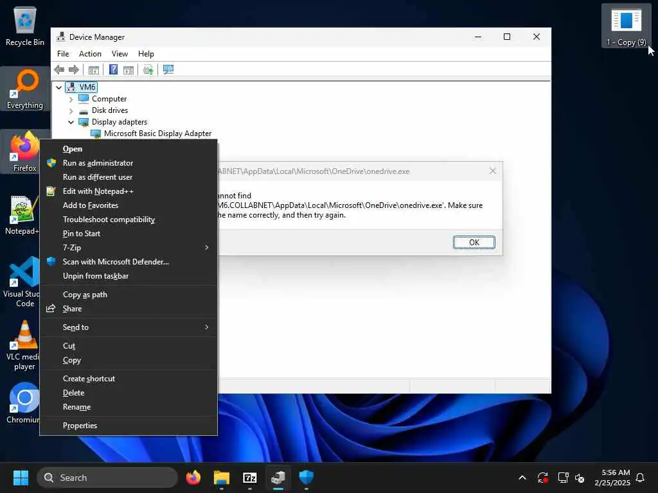The width and height of the screenshot is (658, 493).
Task: Show hidden tray icons chevron
Action: point(522,478)
